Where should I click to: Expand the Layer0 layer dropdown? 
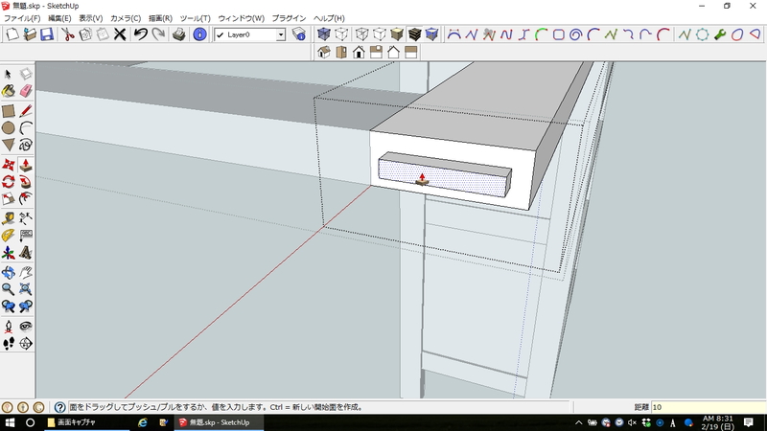point(280,34)
